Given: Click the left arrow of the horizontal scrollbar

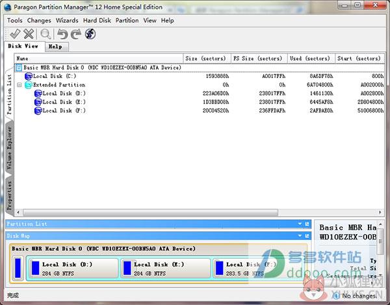Looking at the screenshot, I should click(x=18, y=213).
